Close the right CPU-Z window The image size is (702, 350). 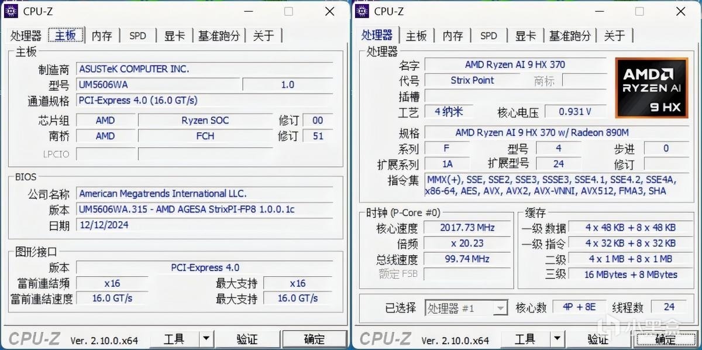[681, 11]
